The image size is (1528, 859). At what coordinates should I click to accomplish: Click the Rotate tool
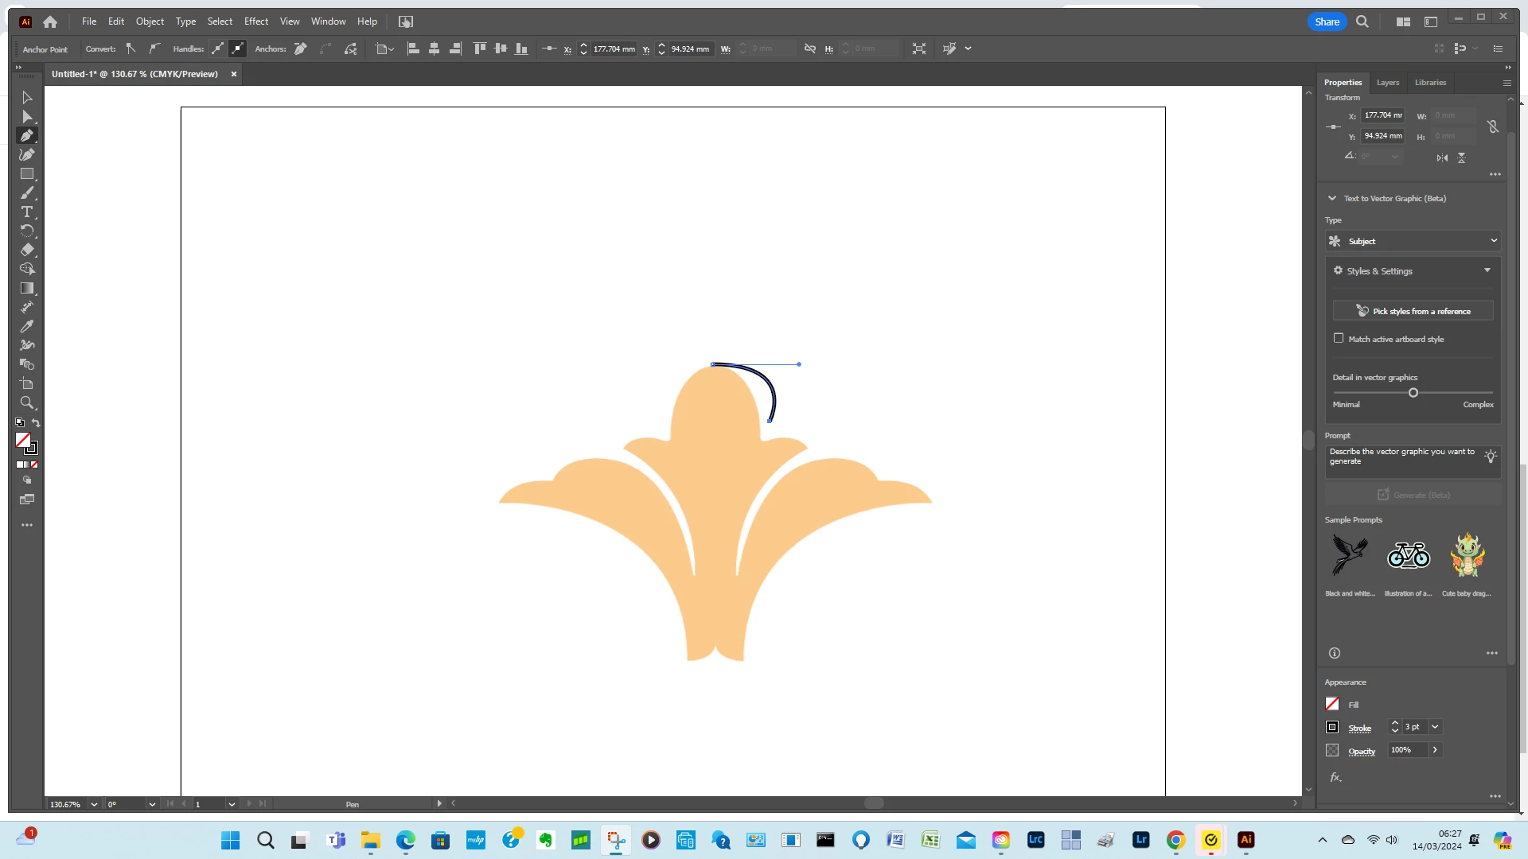tap(27, 231)
